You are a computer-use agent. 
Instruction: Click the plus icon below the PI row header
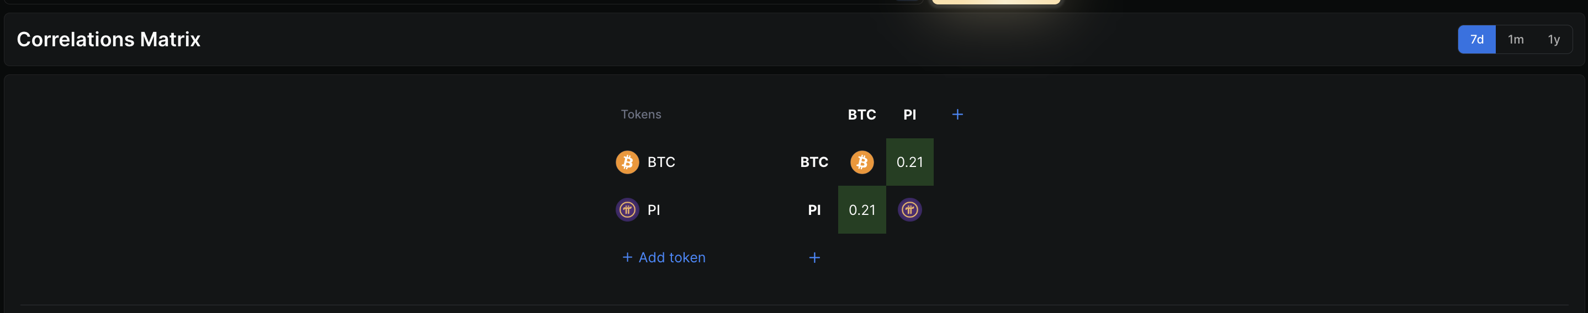click(814, 258)
